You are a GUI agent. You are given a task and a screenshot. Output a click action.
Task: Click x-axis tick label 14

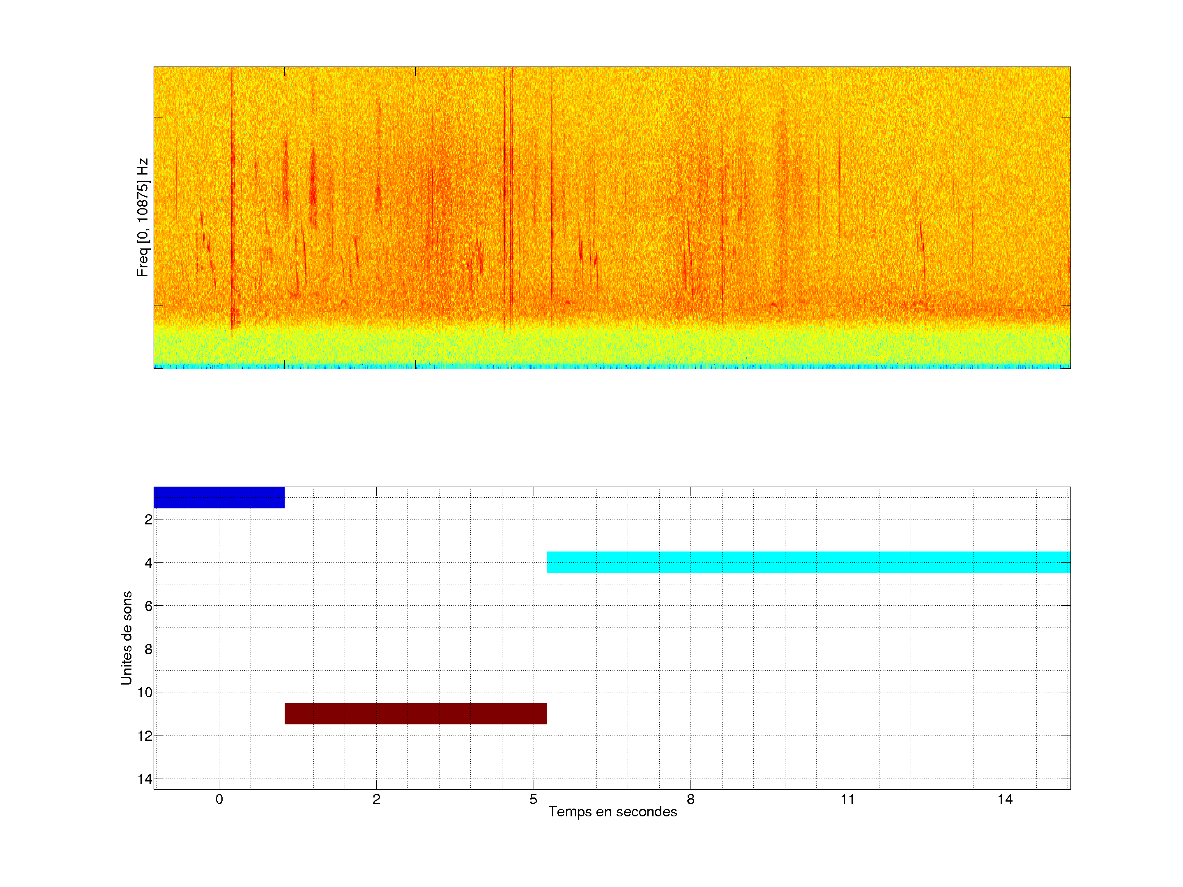tap(1005, 799)
